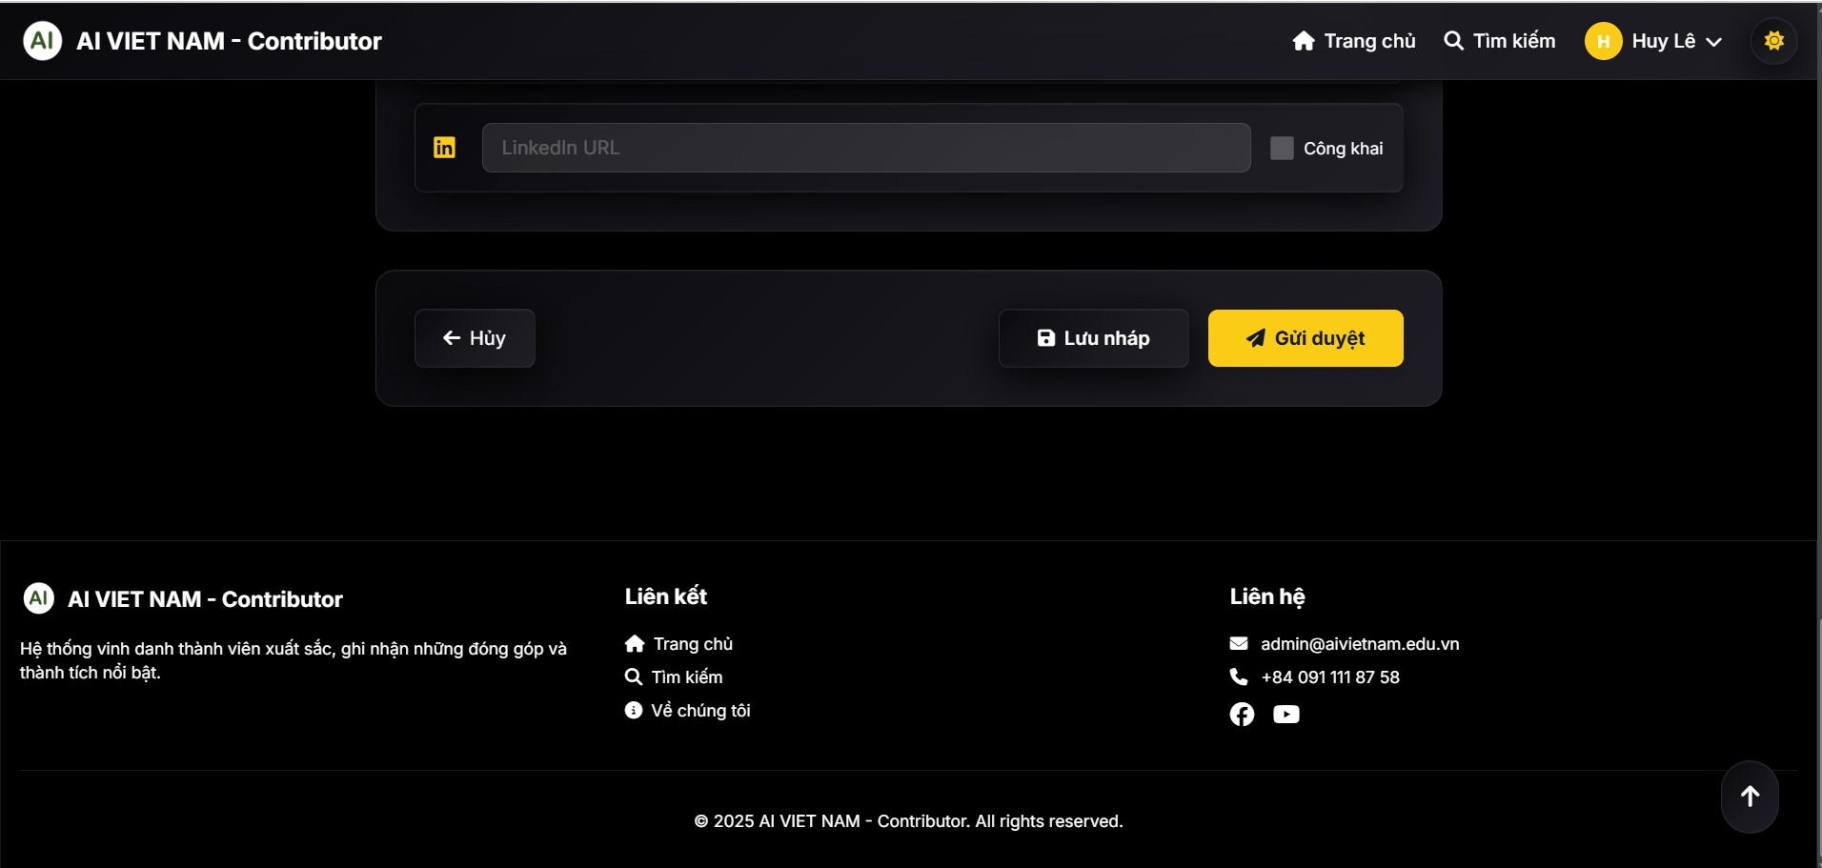Go to Trang chủ in top navigation
The width and height of the screenshot is (1822, 868).
click(1353, 41)
